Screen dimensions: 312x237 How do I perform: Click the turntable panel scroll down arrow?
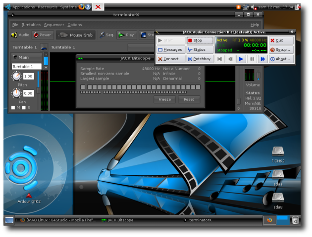(46, 68)
